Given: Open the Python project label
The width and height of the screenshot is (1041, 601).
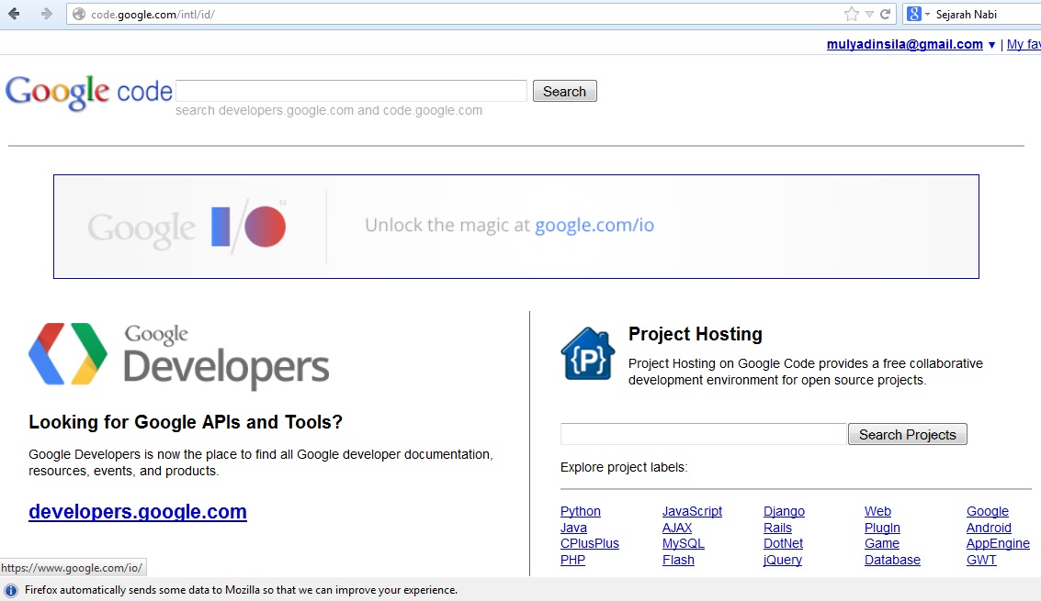Looking at the screenshot, I should [581, 511].
